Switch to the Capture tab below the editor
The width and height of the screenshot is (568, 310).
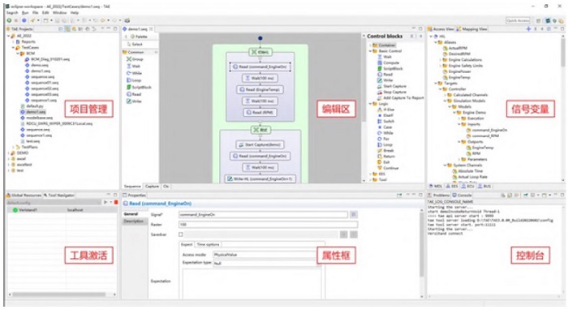click(152, 186)
